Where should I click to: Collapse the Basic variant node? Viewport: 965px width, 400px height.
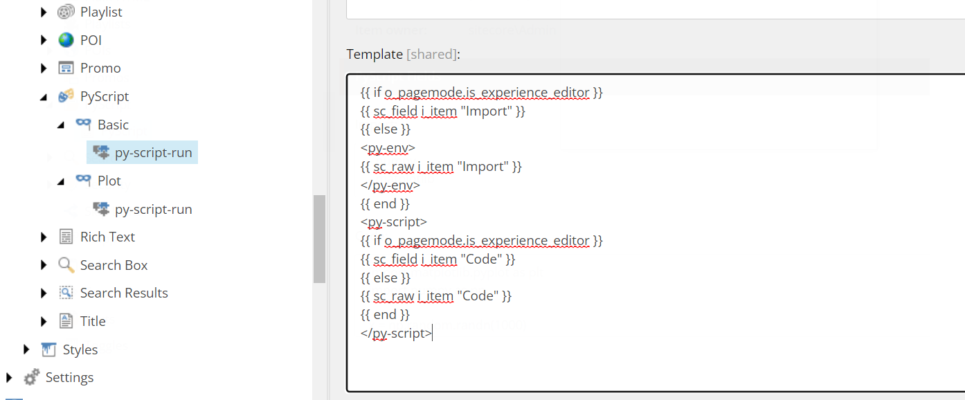(61, 125)
